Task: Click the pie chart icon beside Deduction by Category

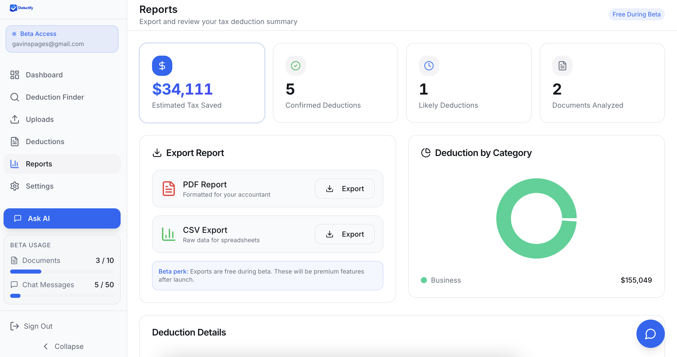Action: click(x=425, y=153)
